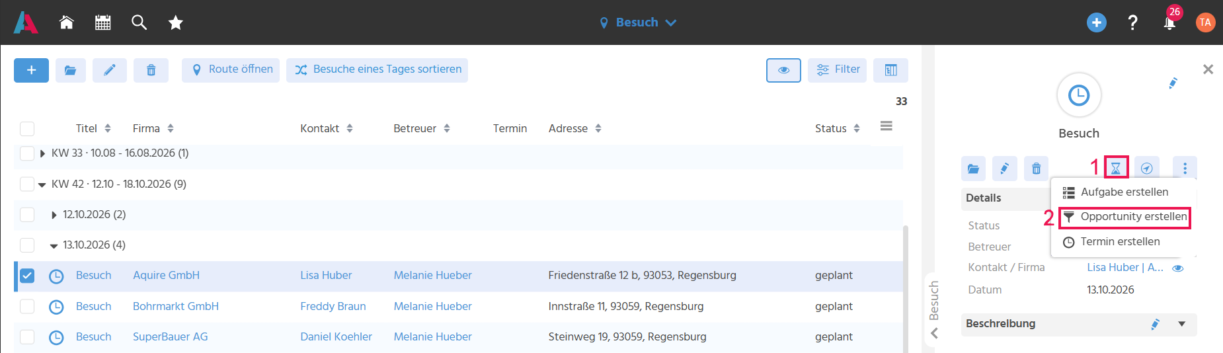Click Route öffnen button

tap(231, 70)
